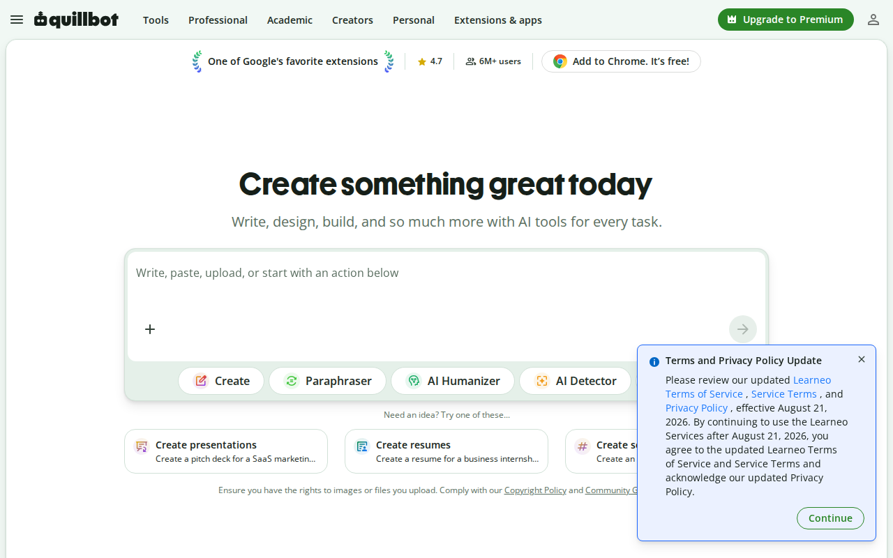Open the Extensions & apps menu
Viewport: 893px width, 558px height.
tap(498, 20)
